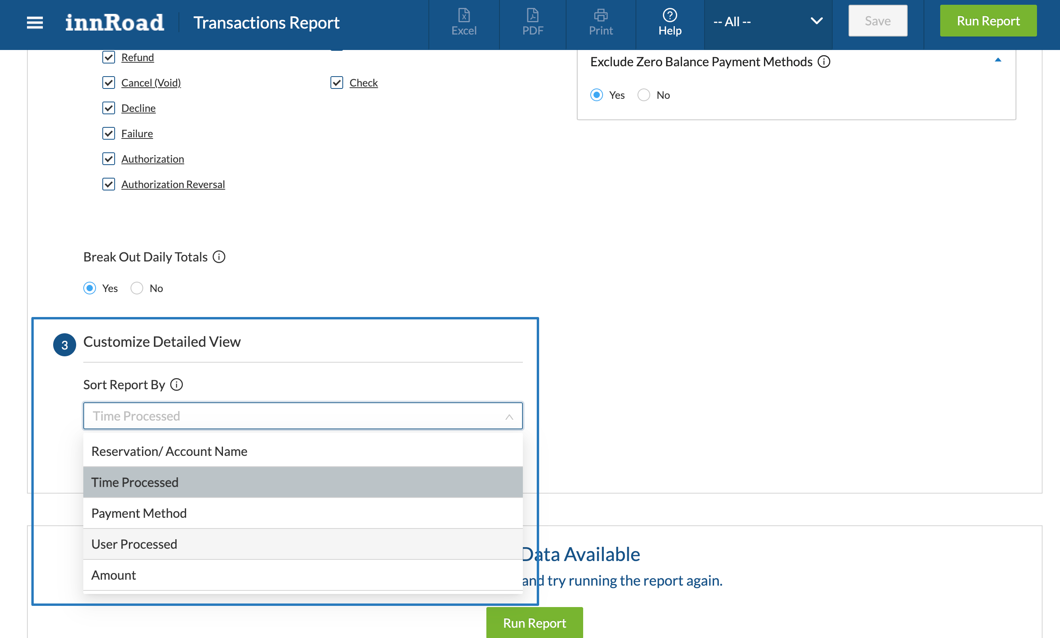The image size is (1060, 638).
Task: Collapse Exclude Zero Balance section triangle
Action: click(998, 60)
